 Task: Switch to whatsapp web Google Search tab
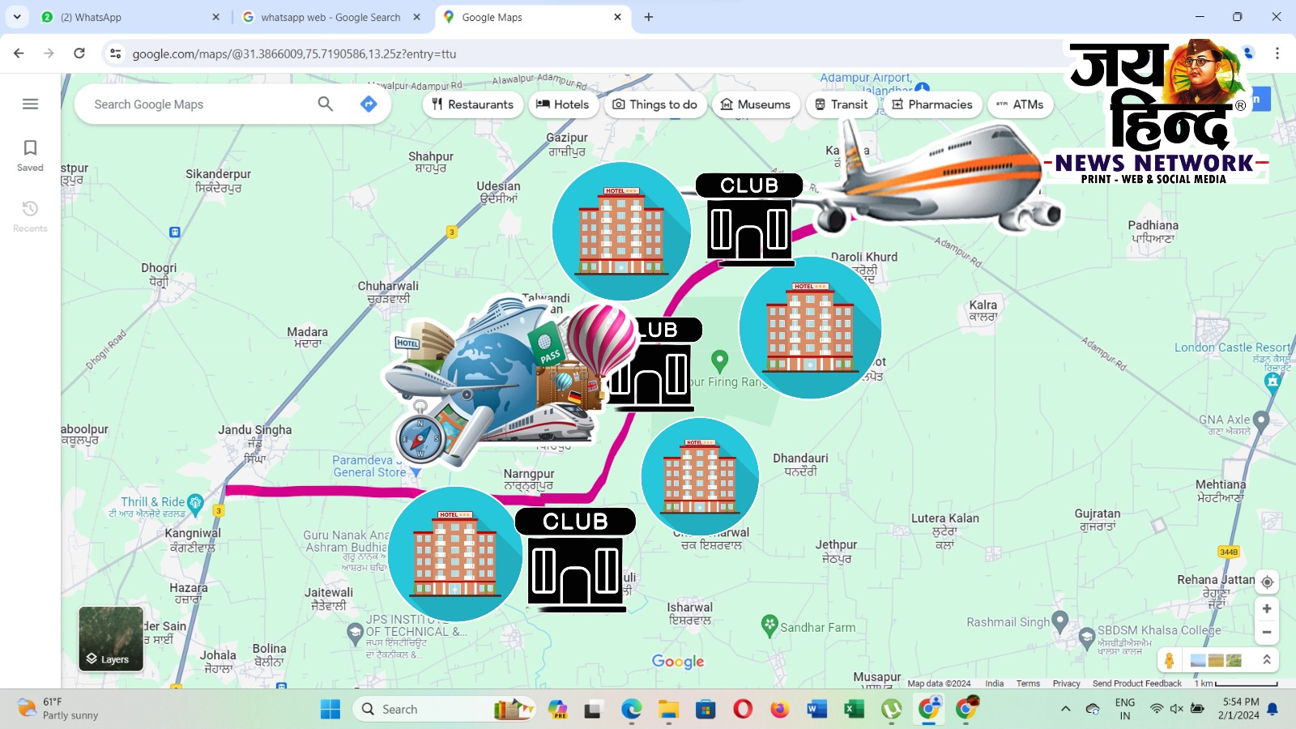[x=330, y=17]
